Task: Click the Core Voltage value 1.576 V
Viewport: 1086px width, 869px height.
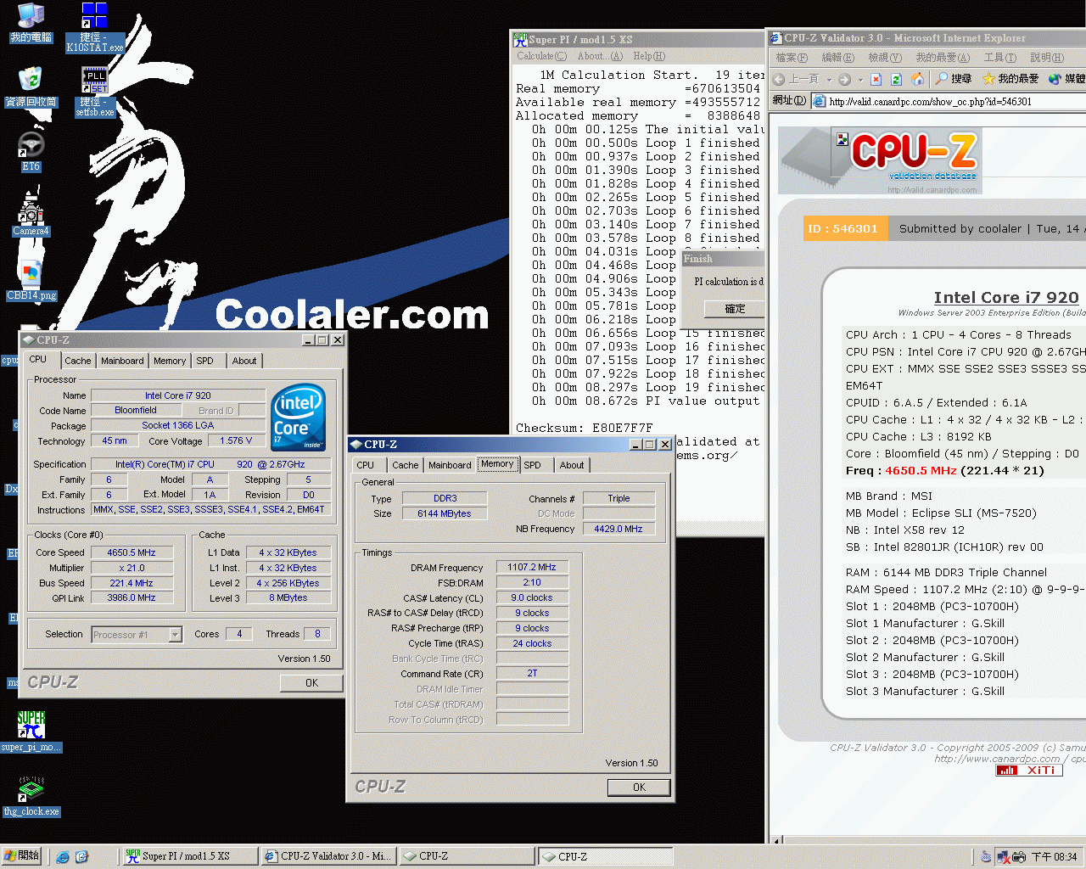Action: click(236, 440)
